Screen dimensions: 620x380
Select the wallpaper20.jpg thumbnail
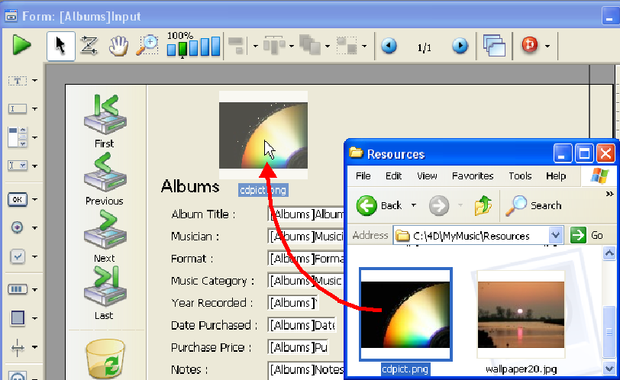(521, 314)
